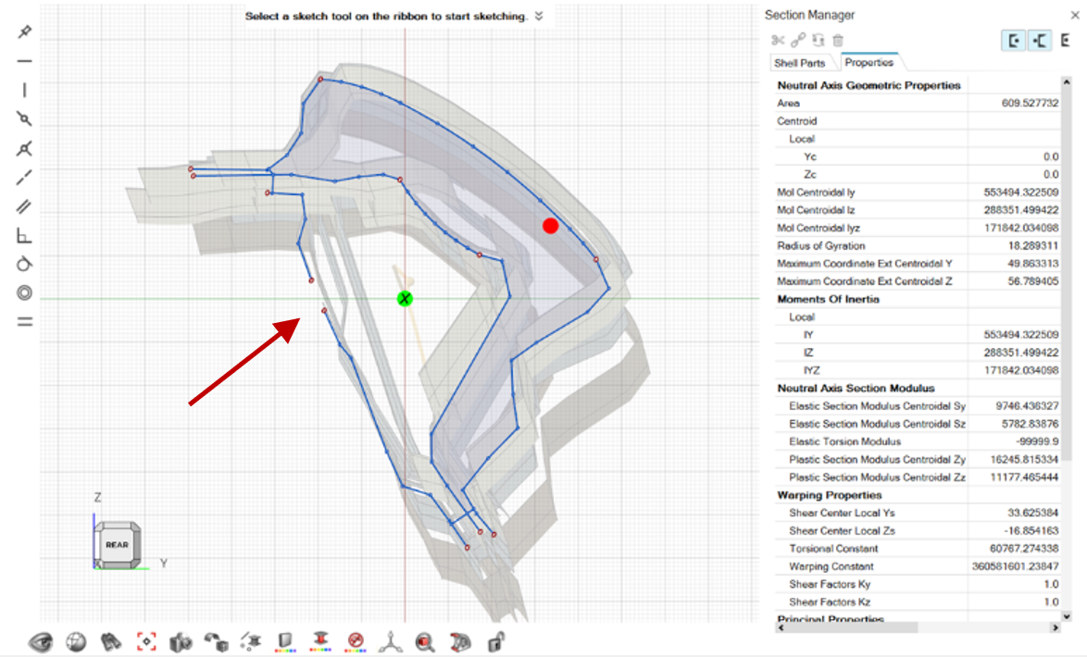Toggle the second highlighted section display button

[1040, 41]
